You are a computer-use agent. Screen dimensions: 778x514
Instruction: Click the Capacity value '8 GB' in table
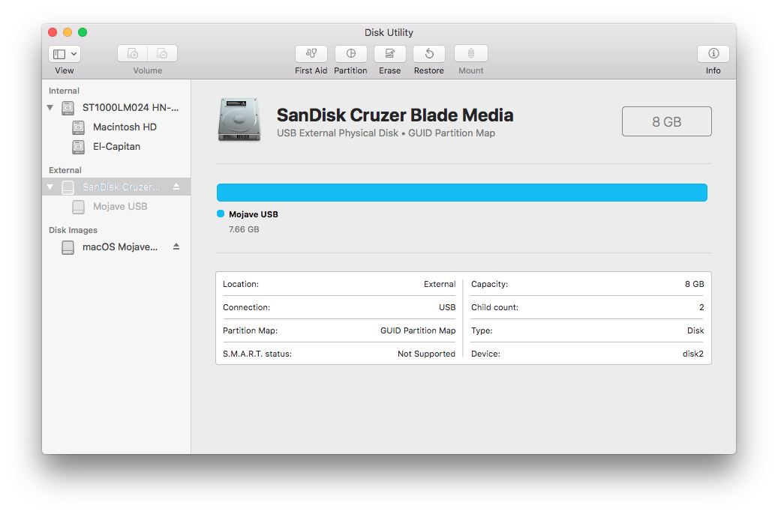pyautogui.click(x=695, y=284)
